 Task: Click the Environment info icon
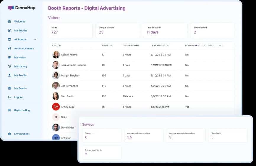(9, 134)
